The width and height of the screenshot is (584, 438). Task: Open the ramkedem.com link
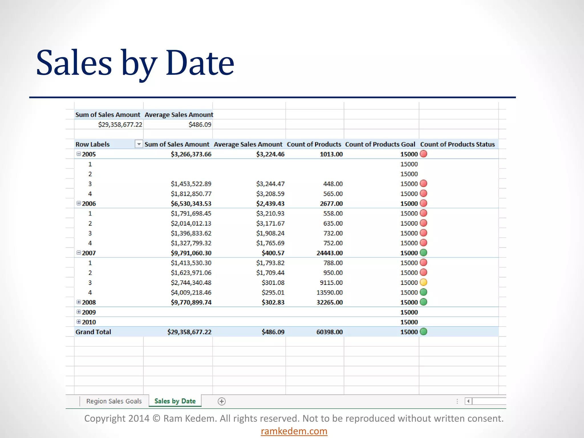[x=294, y=431]
